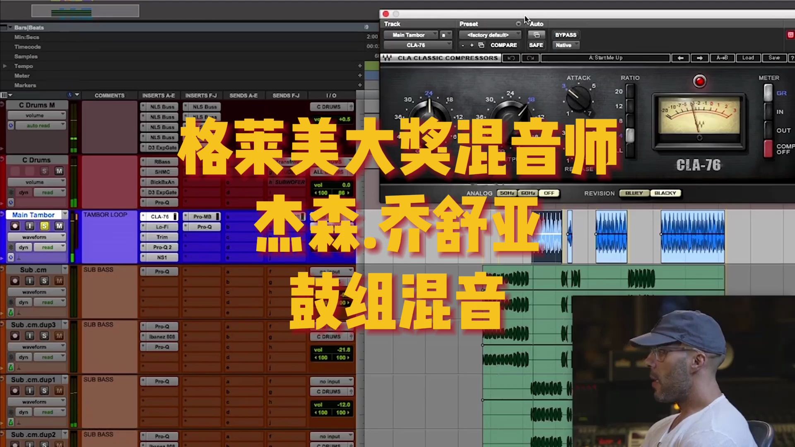This screenshot has height=447, width=795.
Task: Open the Native processing dropdown
Action: [566, 45]
